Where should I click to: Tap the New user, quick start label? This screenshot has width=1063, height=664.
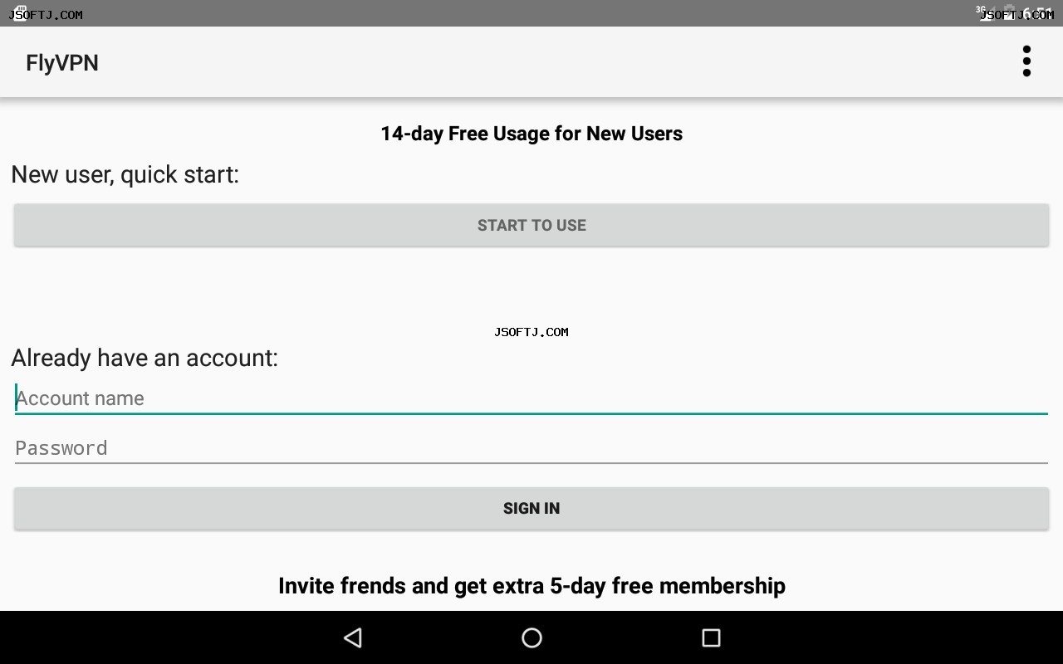pos(125,174)
